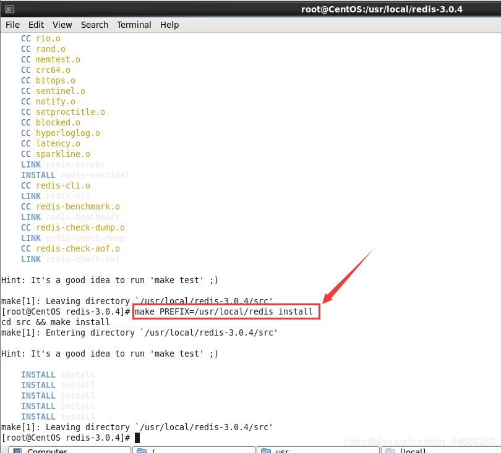Open the Terminal menu

pos(134,25)
